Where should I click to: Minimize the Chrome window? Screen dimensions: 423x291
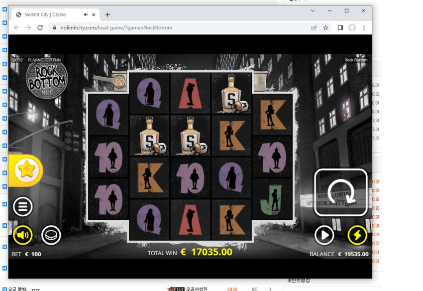pos(329,11)
